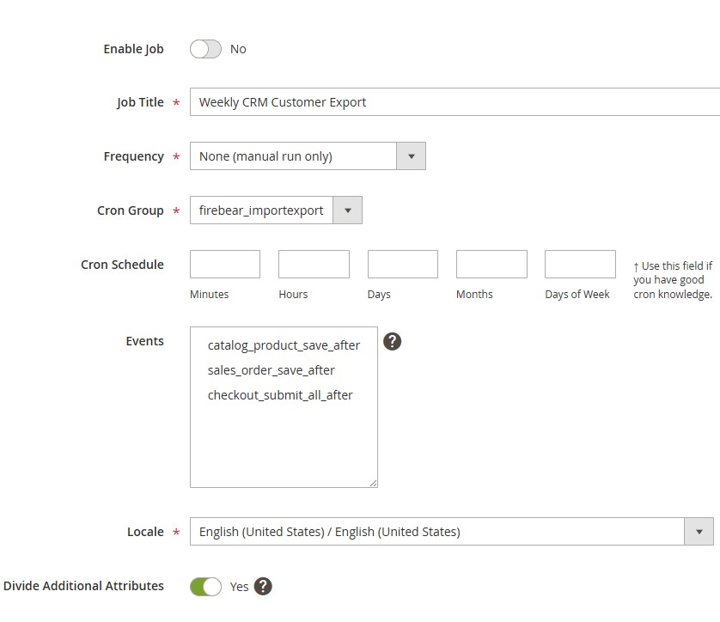Click the Job Title text field
This screenshot has height=622, width=720.
(x=454, y=102)
